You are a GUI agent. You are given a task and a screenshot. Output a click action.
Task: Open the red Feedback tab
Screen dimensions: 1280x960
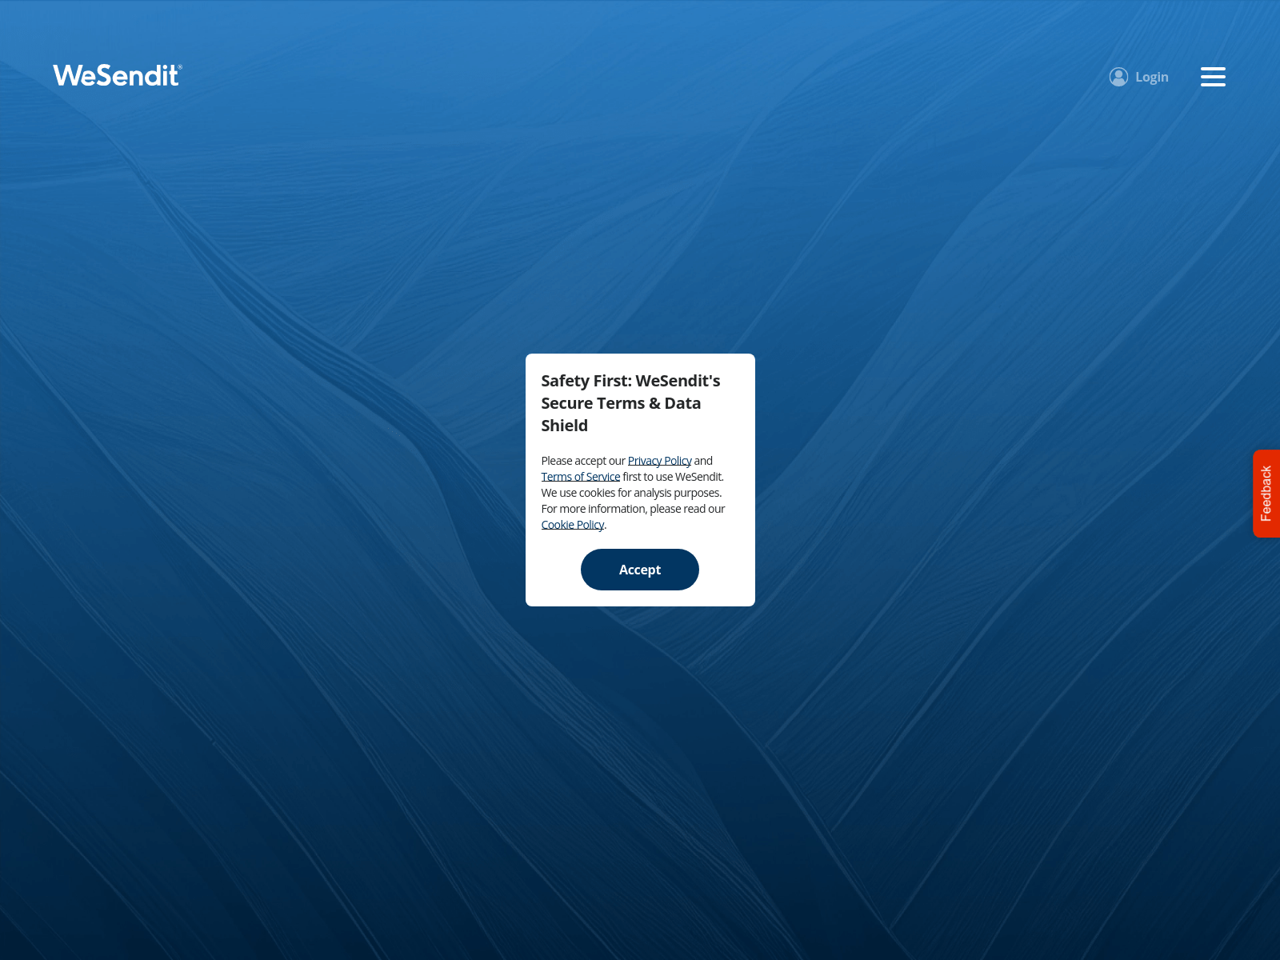(1266, 494)
